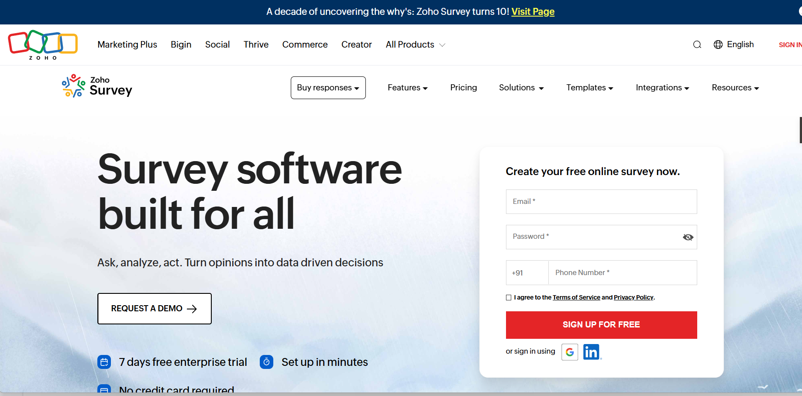Click 'Create your free online survey now.' heading

tap(592, 172)
